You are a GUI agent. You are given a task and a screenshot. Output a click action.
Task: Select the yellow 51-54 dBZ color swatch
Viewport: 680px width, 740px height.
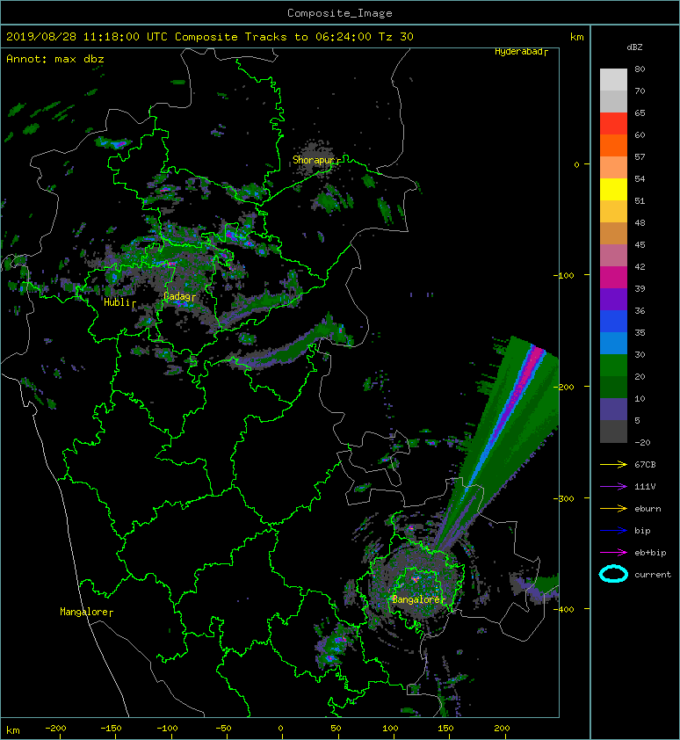tap(613, 190)
